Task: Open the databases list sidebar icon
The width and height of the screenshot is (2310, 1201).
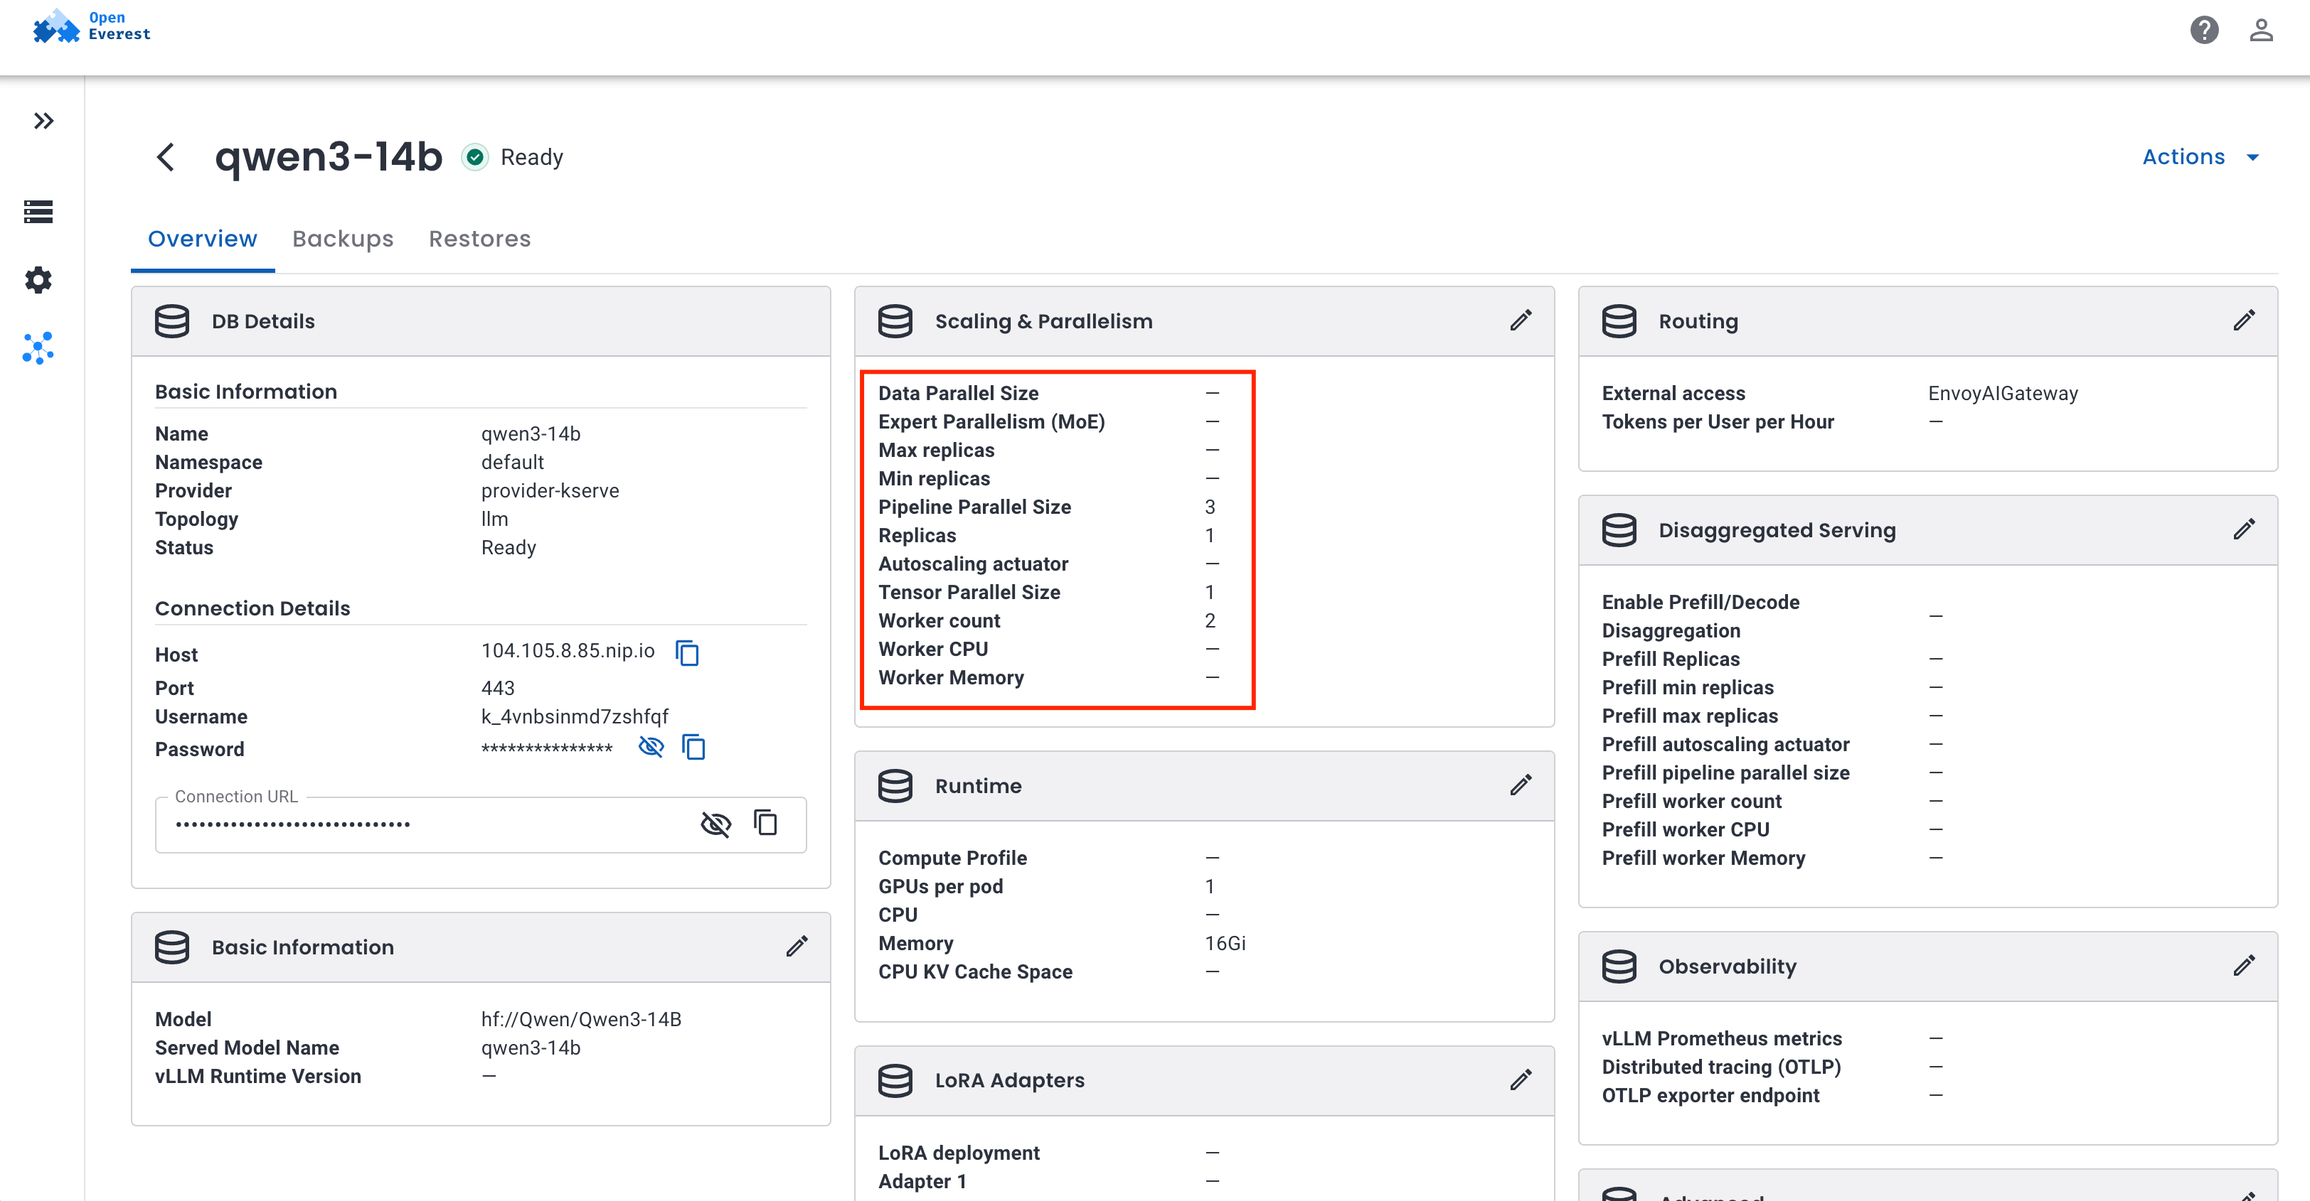Action: click(38, 212)
